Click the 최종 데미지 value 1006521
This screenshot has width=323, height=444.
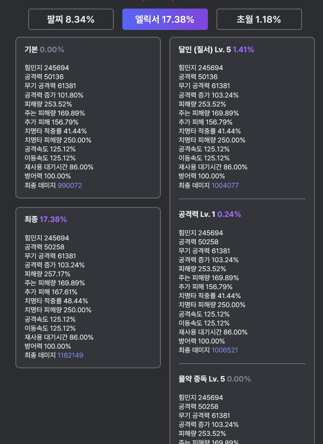(225, 350)
